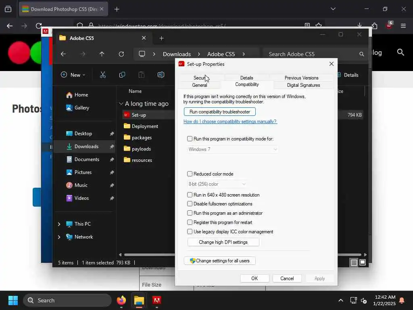Expand the New menu in File Explorer
The height and width of the screenshot is (310, 413).
click(73, 75)
